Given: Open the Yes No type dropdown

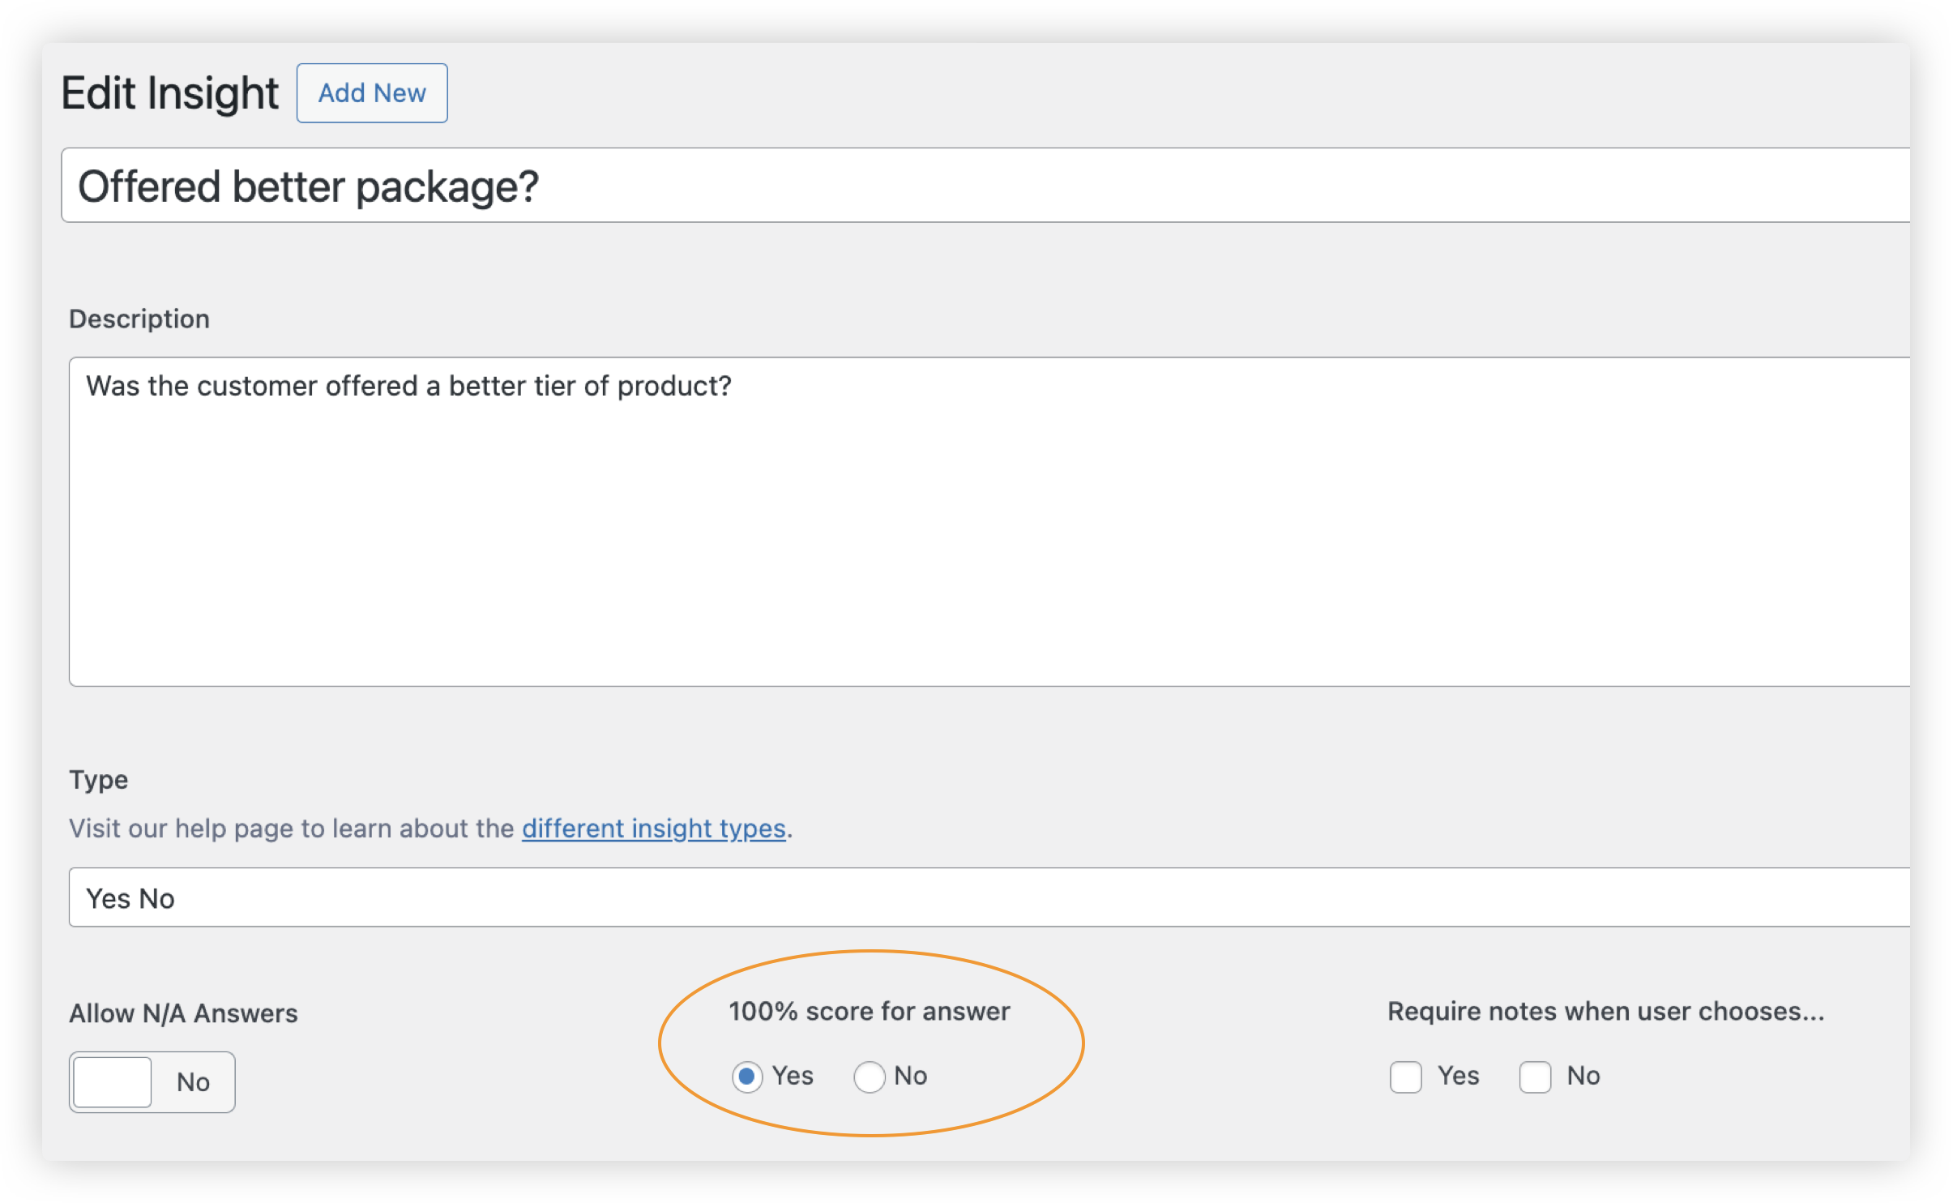Looking at the screenshot, I should (x=972, y=898).
